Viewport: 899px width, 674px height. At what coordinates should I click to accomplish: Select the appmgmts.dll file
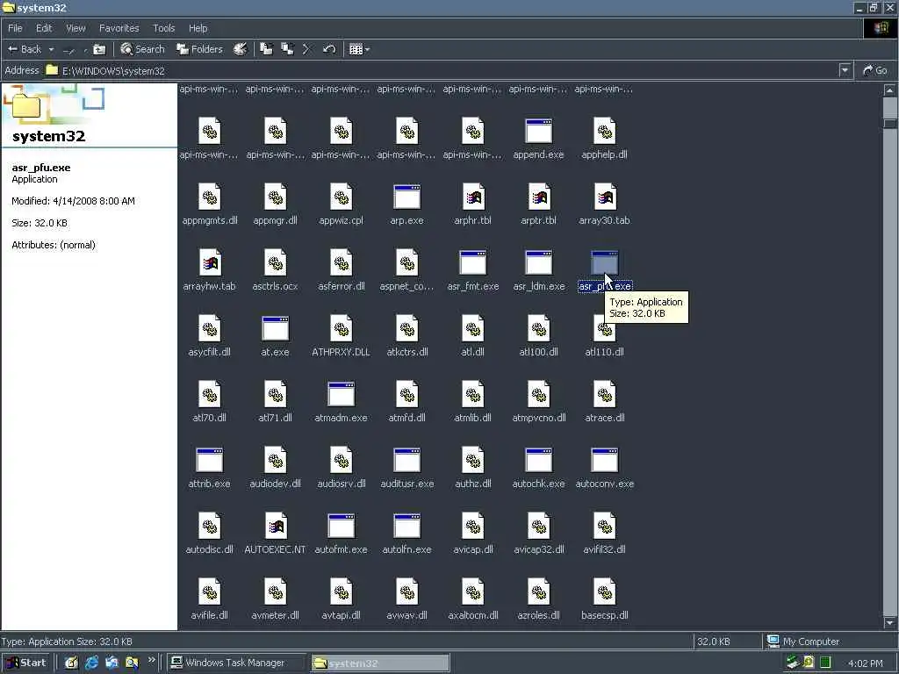[x=209, y=204]
